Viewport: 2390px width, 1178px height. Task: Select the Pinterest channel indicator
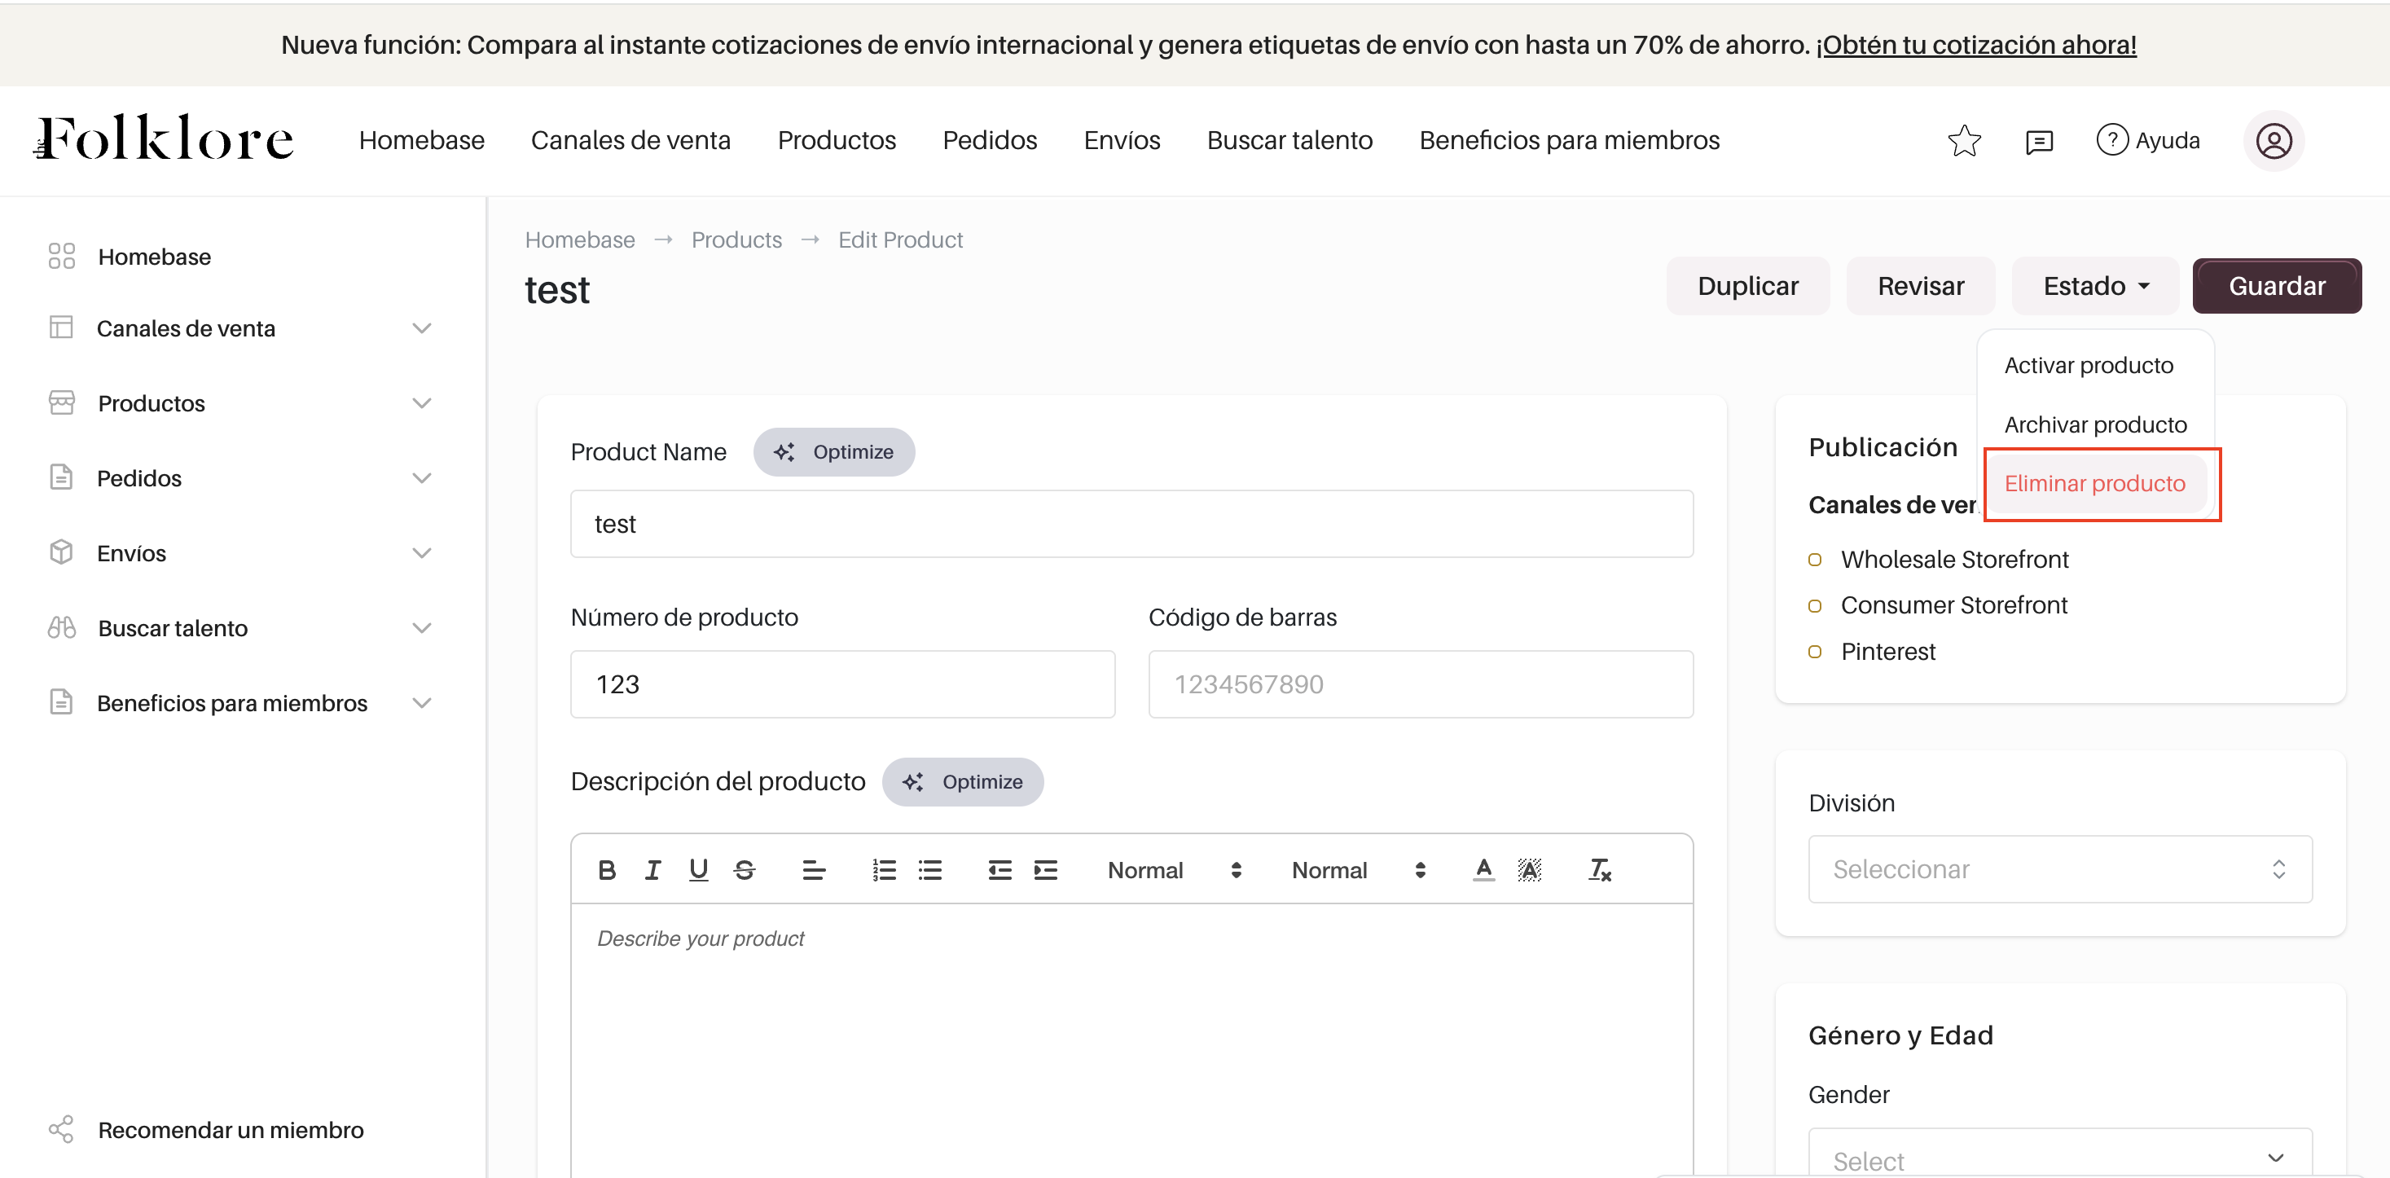coord(1815,652)
